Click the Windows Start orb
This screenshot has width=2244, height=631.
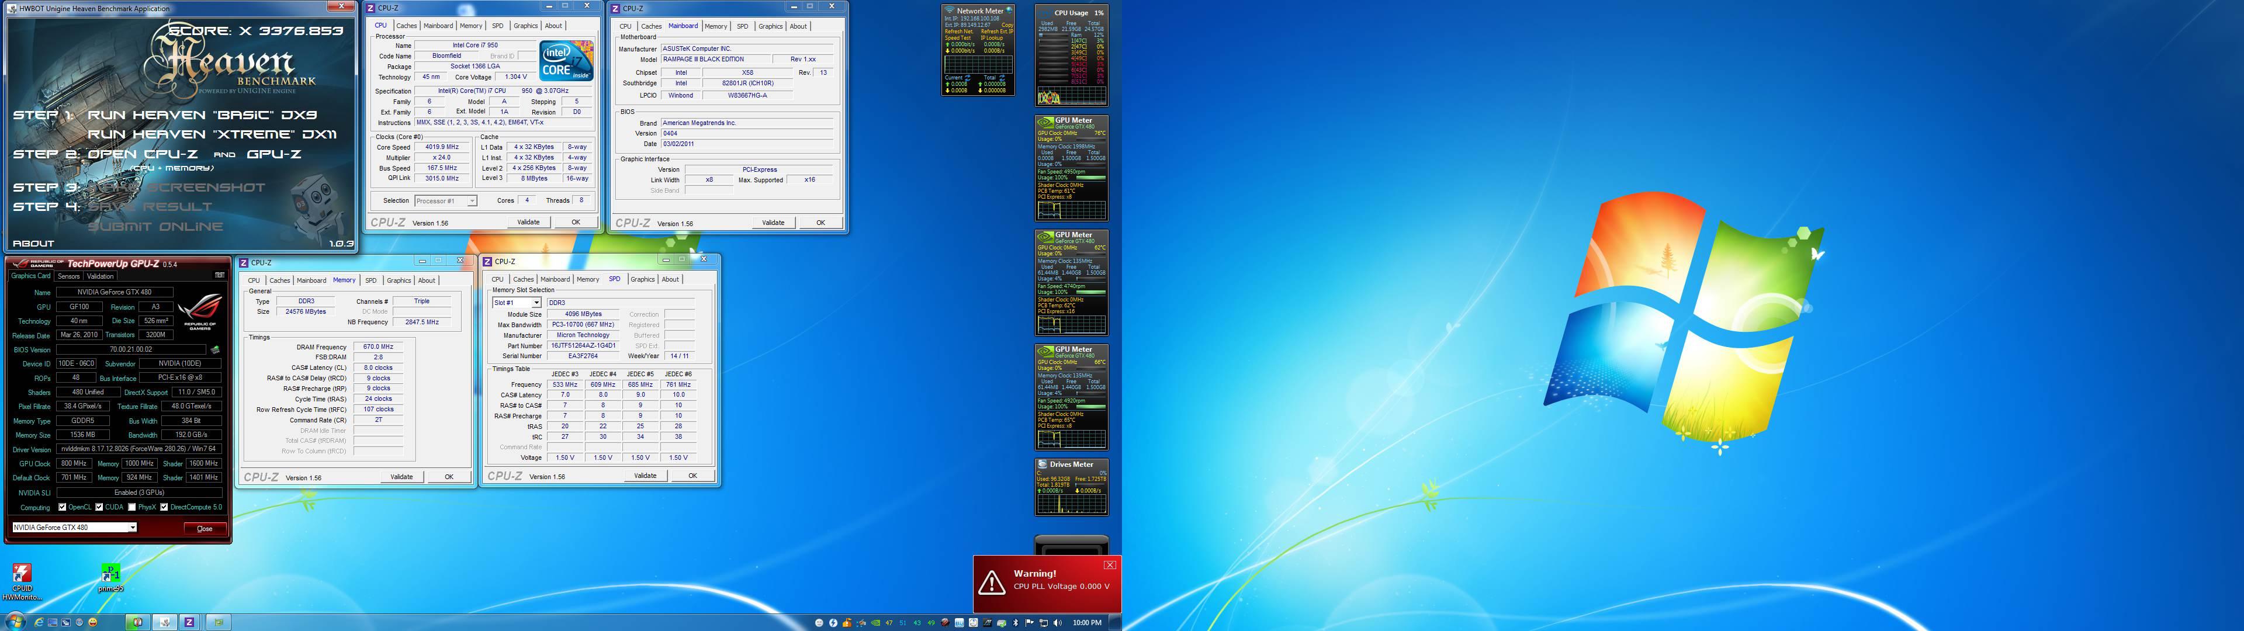[x=16, y=622]
